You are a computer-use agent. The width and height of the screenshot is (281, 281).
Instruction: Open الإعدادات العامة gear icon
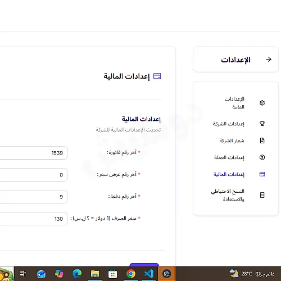[262, 103]
